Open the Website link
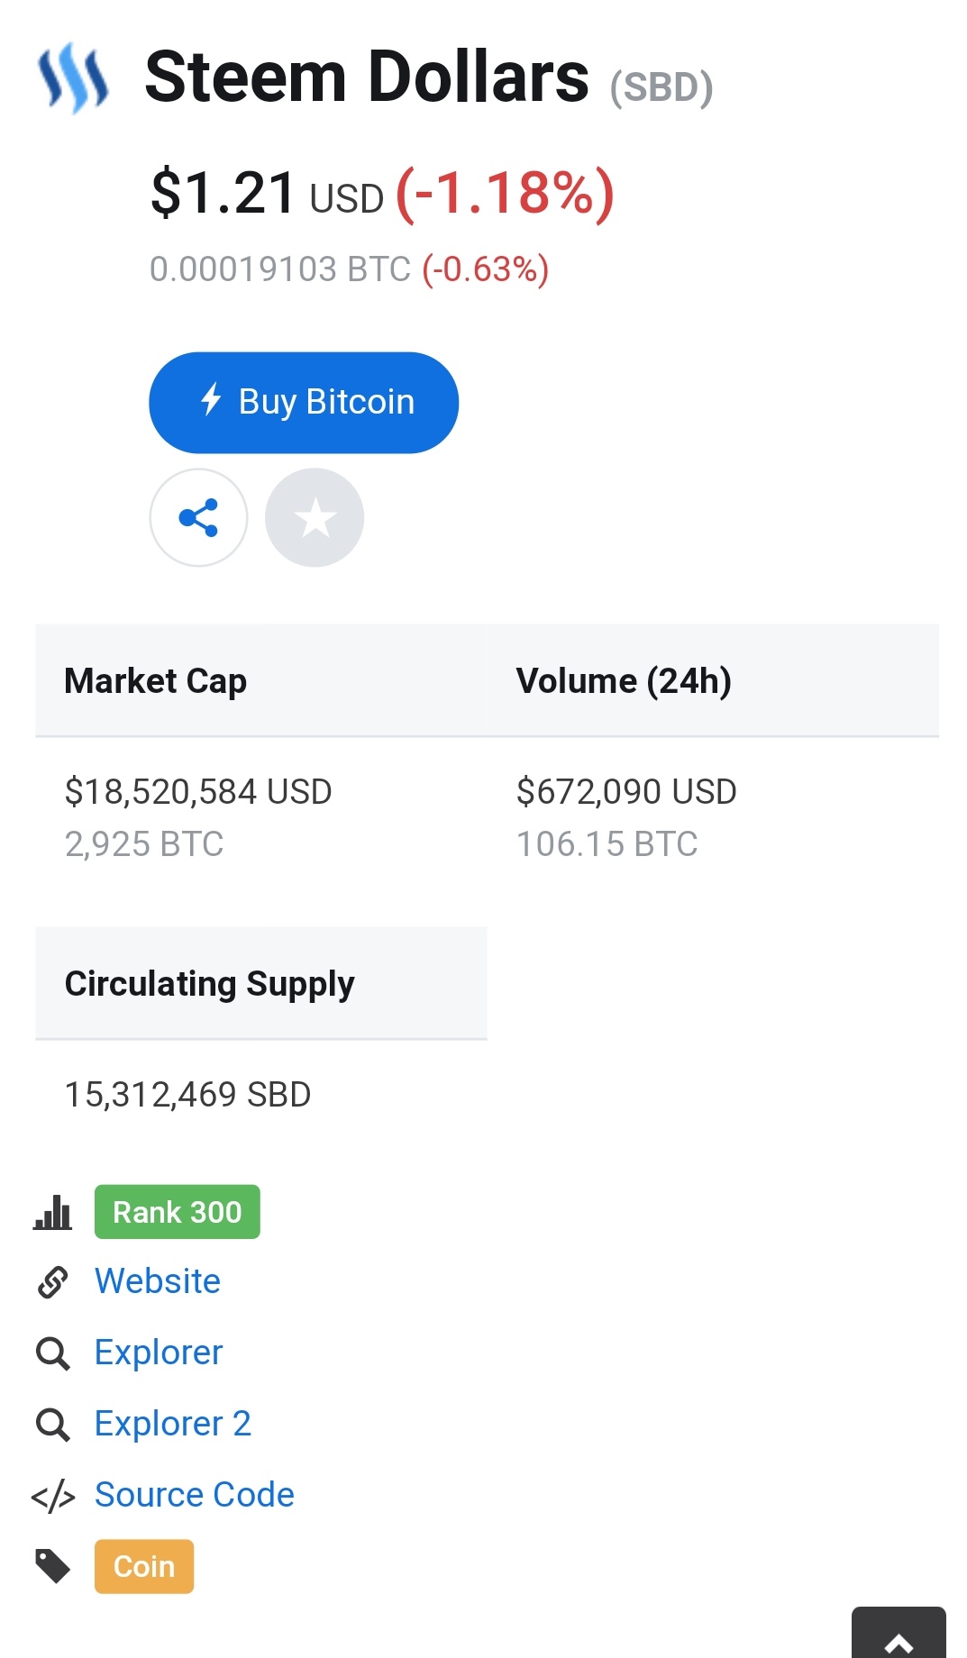 [x=158, y=1281]
